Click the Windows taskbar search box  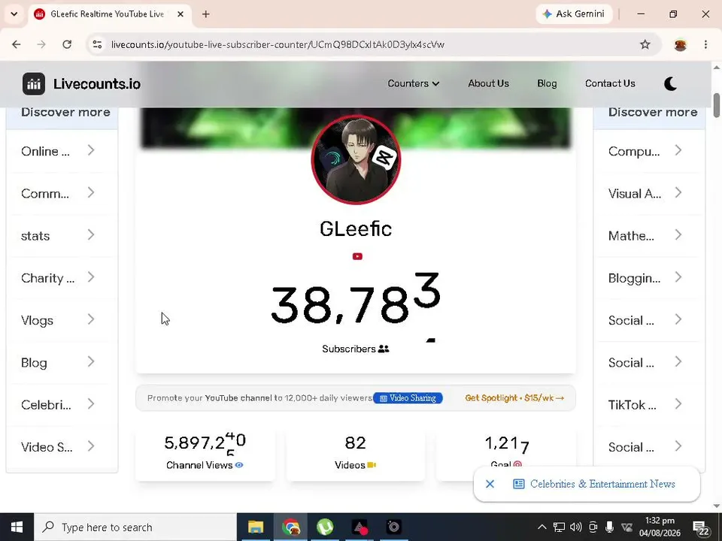135,527
